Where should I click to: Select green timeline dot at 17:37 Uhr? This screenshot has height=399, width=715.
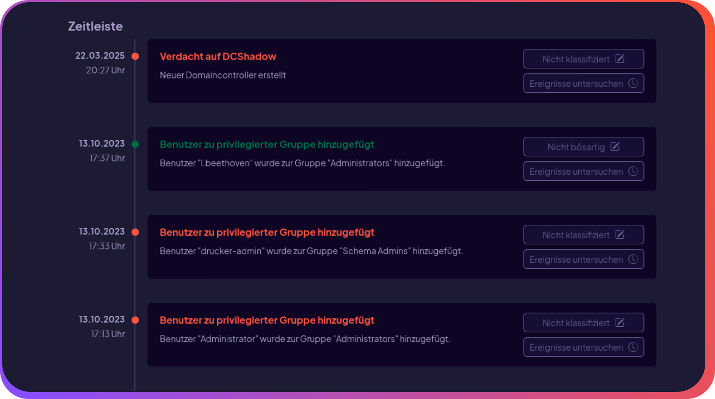(x=135, y=144)
